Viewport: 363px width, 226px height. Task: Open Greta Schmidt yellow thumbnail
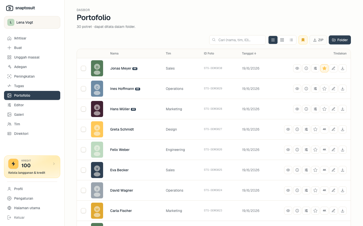(x=97, y=129)
